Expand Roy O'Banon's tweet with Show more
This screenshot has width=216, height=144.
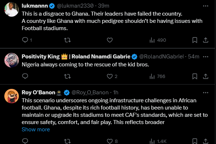[x=36, y=129]
